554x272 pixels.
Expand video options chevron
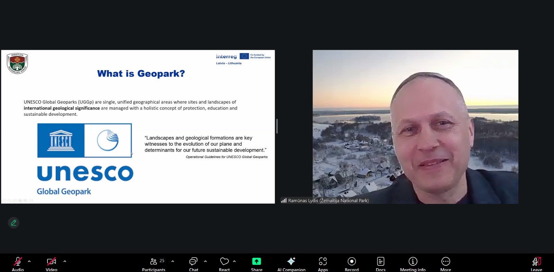click(x=65, y=261)
